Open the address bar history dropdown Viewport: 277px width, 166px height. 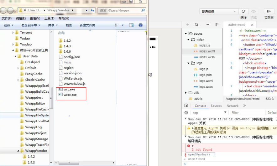click(86, 10)
